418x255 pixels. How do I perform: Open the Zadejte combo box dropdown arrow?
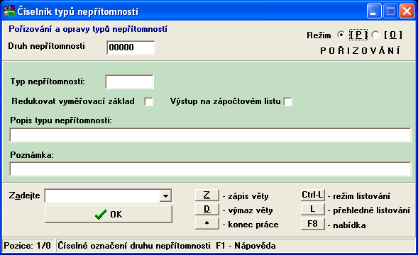[x=165, y=196]
